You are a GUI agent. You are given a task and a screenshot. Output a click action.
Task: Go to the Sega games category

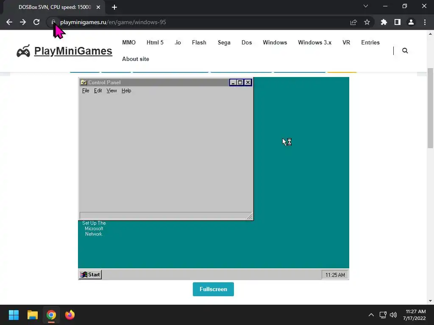(224, 43)
